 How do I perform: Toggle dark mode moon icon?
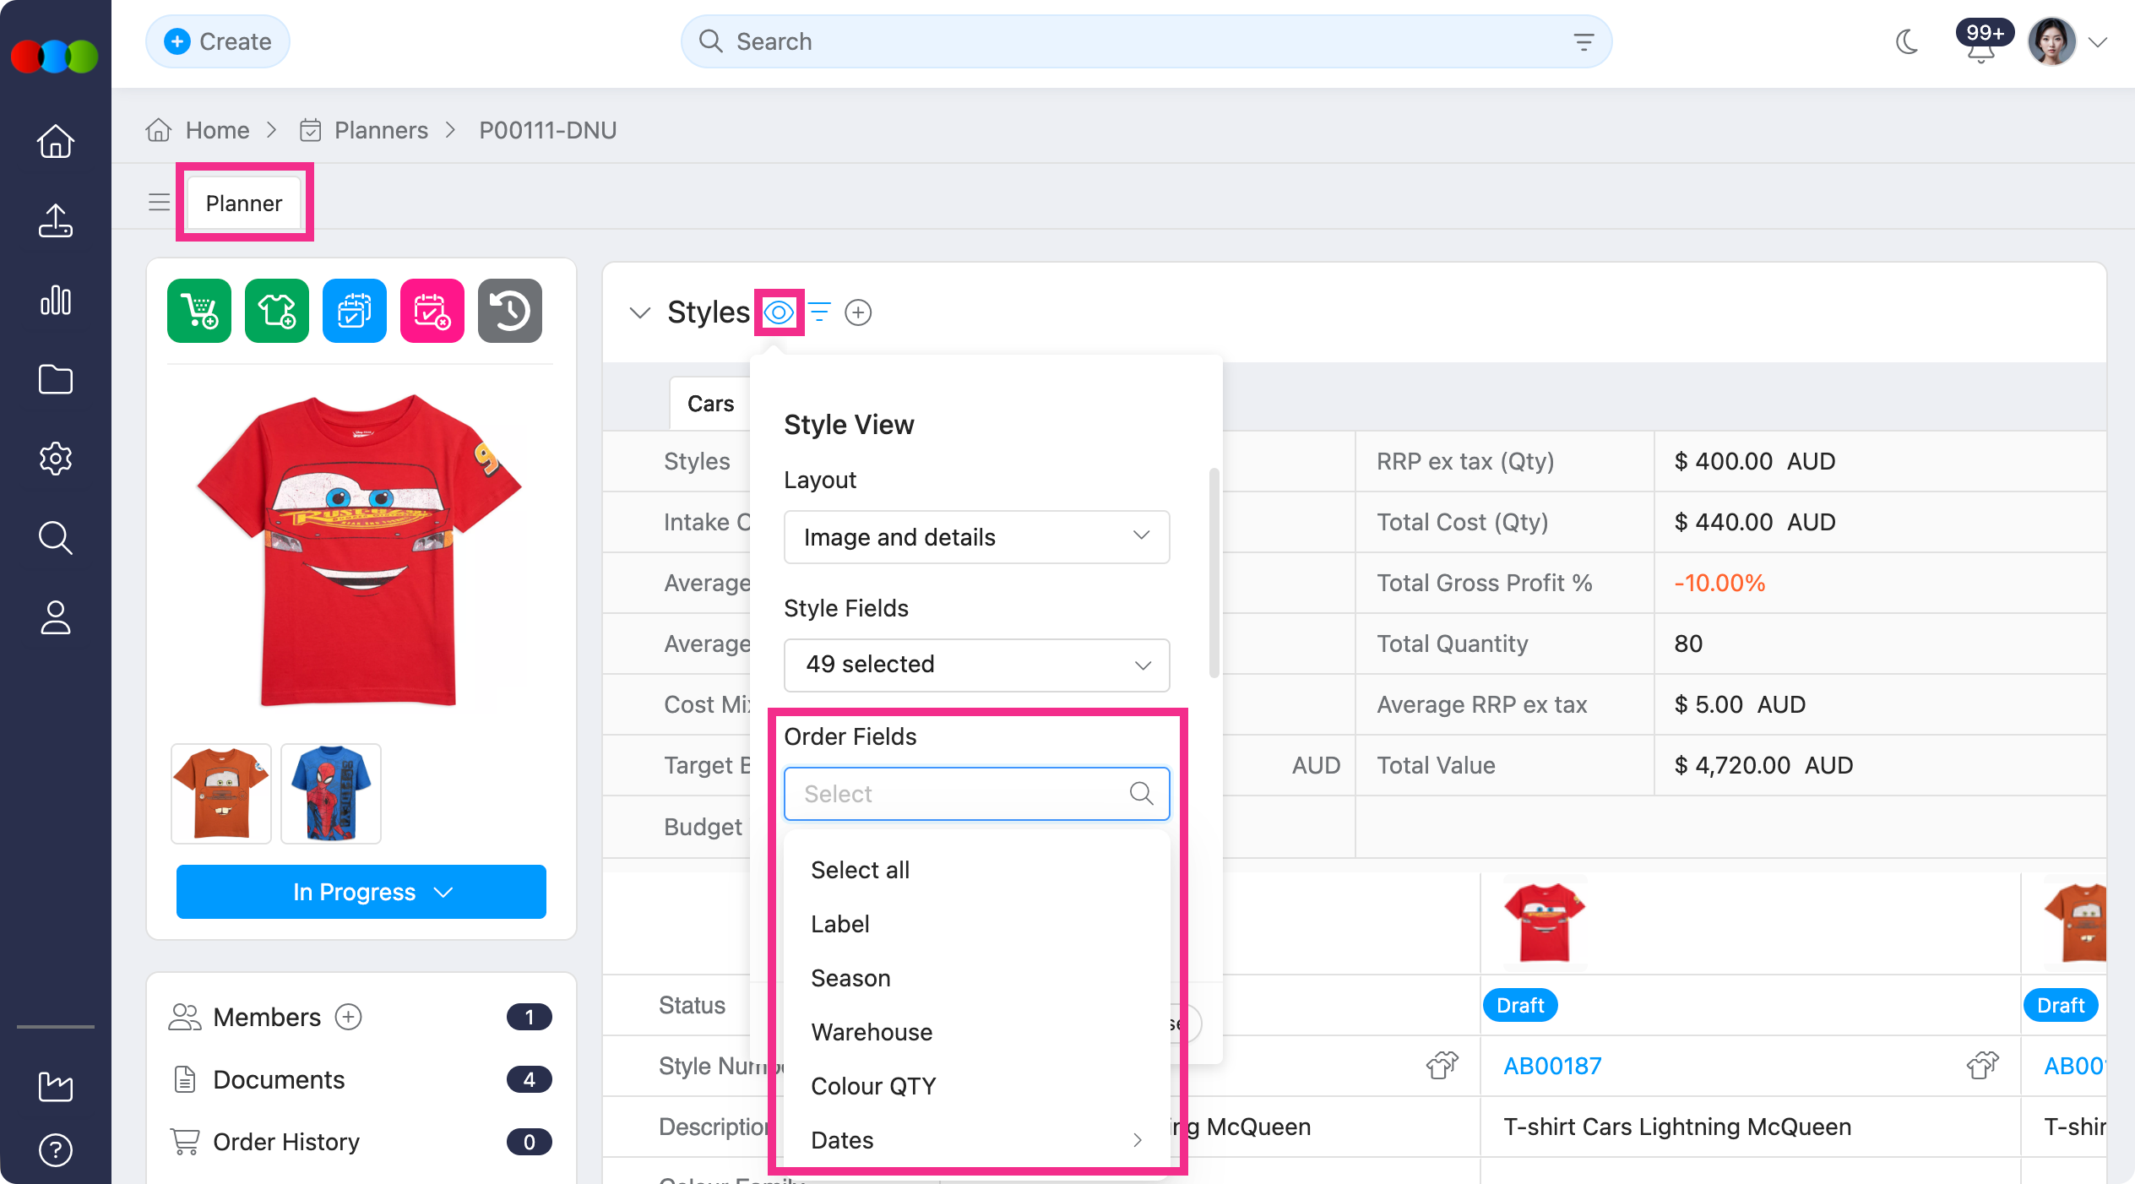pyautogui.click(x=1907, y=41)
